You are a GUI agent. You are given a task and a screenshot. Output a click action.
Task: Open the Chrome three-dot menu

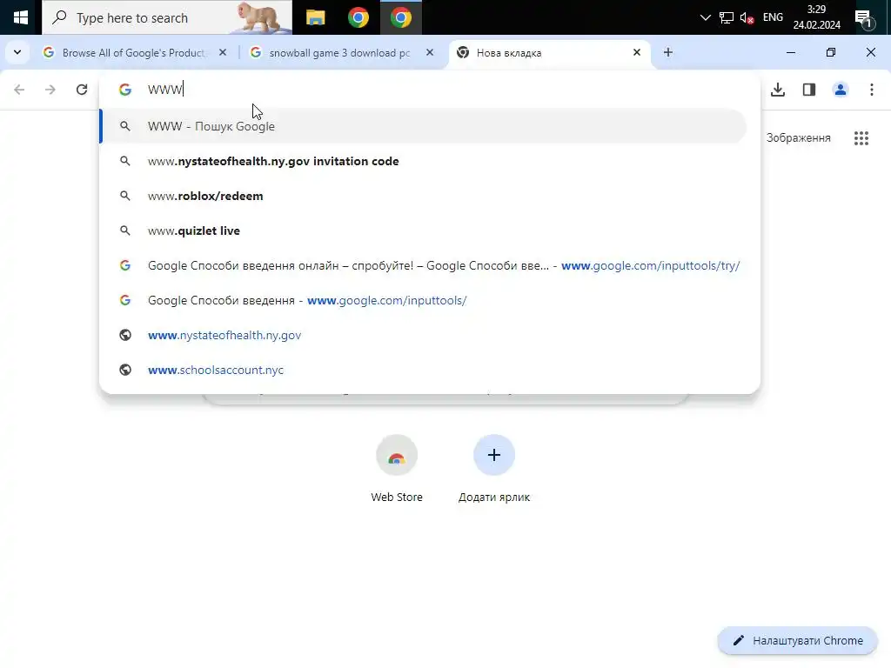tap(872, 90)
